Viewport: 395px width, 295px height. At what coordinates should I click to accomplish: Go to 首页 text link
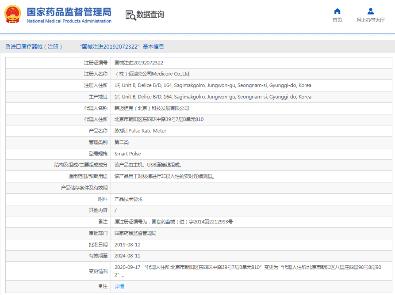[337, 20]
